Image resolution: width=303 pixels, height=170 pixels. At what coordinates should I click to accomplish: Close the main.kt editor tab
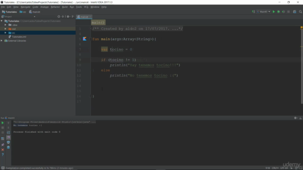click(x=90, y=17)
